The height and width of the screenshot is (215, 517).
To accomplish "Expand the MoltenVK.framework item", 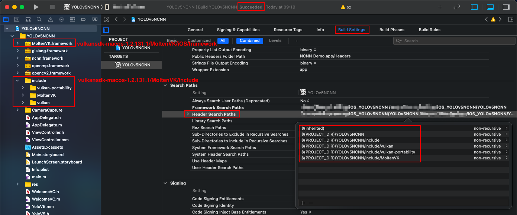I will [x=17, y=43].
